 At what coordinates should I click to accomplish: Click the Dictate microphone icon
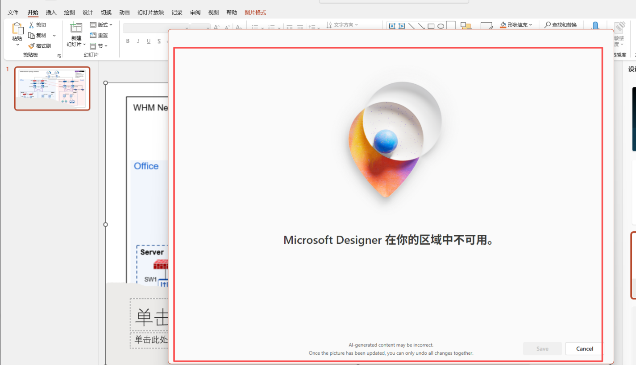pos(595,26)
